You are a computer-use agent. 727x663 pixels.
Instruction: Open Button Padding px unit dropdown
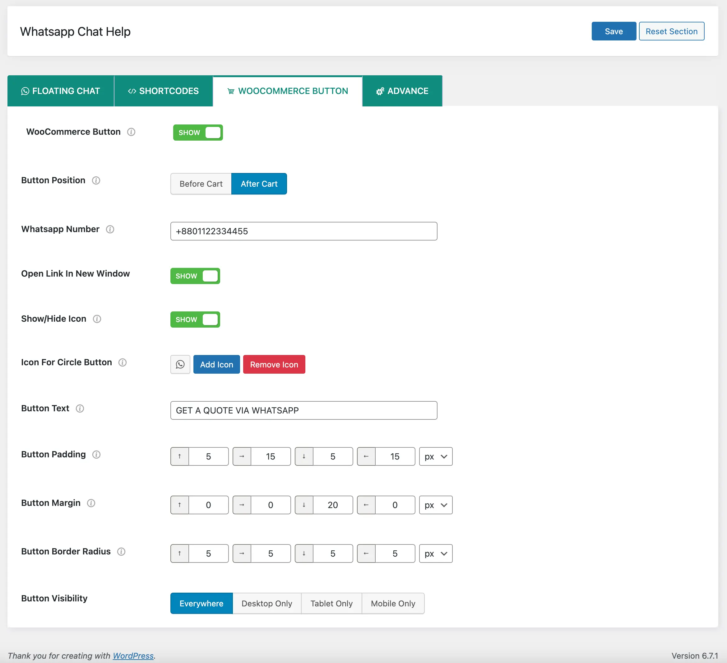[x=436, y=456]
